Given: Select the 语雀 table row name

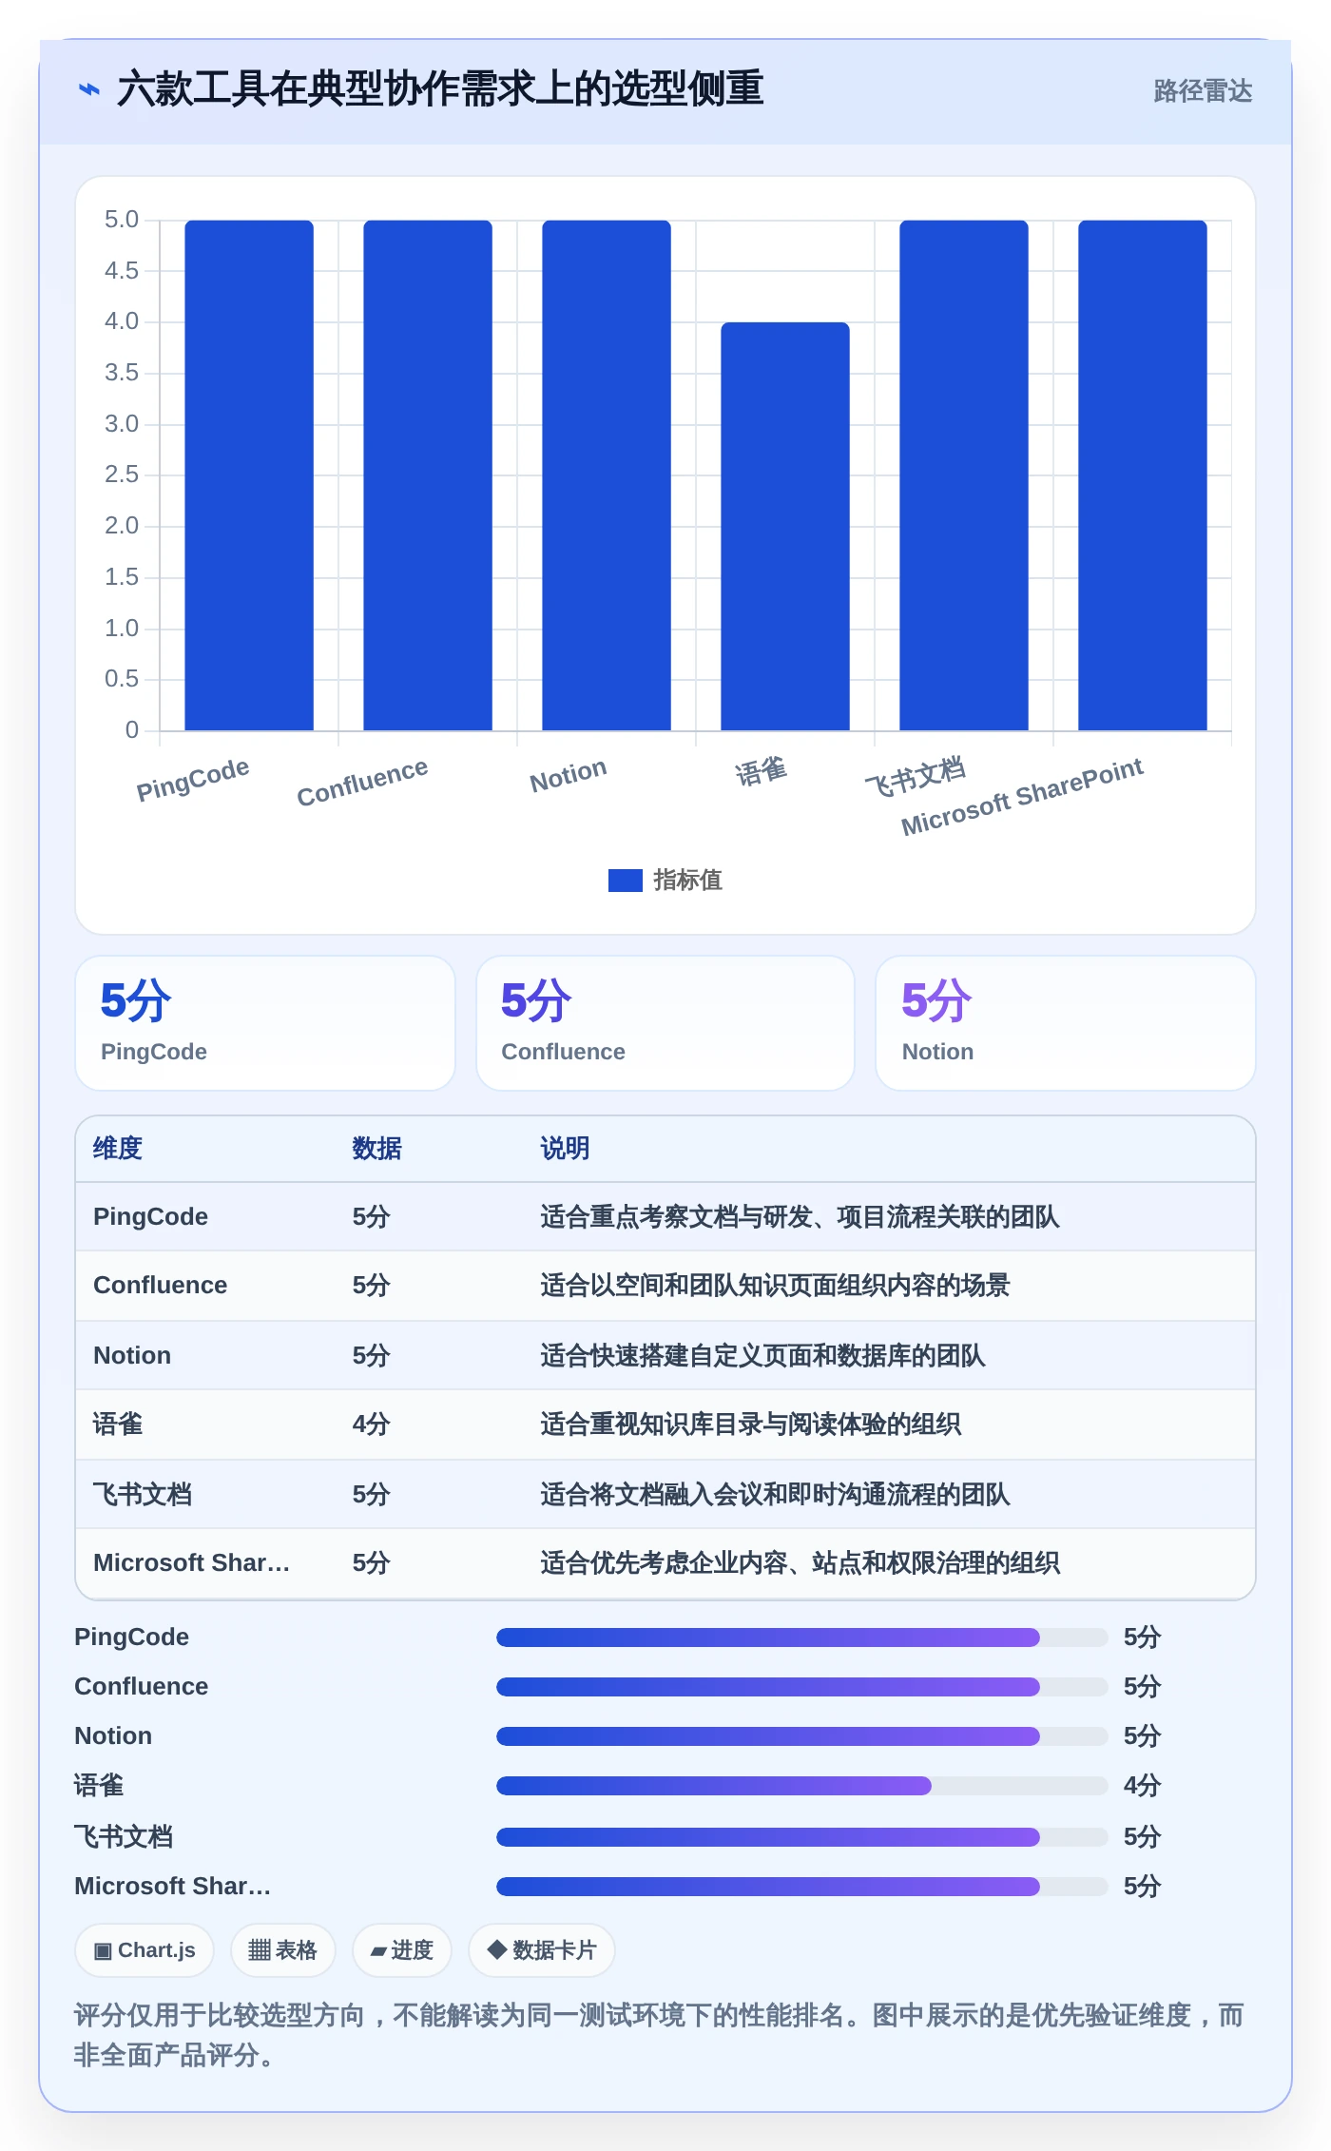Looking at the screenshot, I should (x=118, y=1424).
